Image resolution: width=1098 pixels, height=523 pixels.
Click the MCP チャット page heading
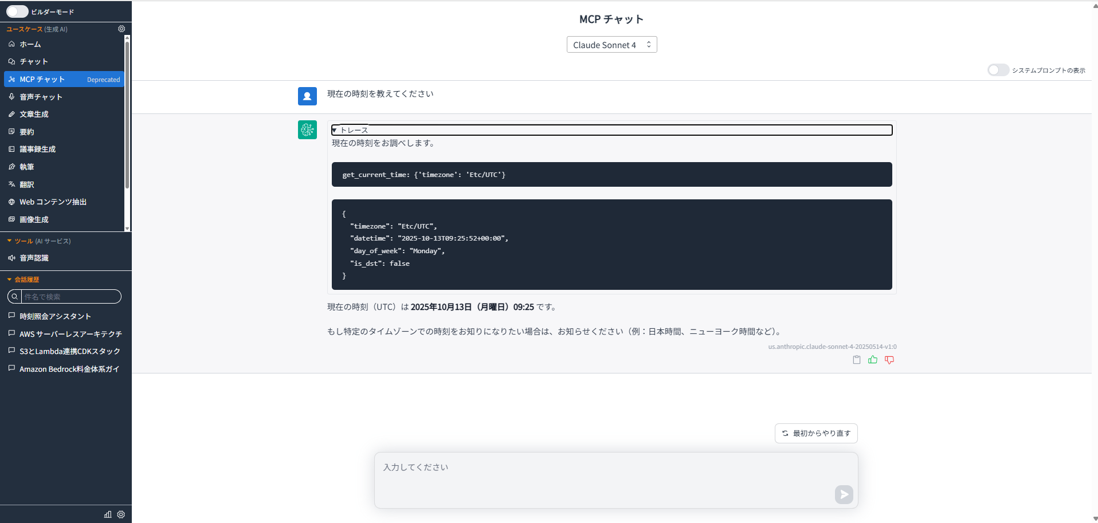pos(611,19)
